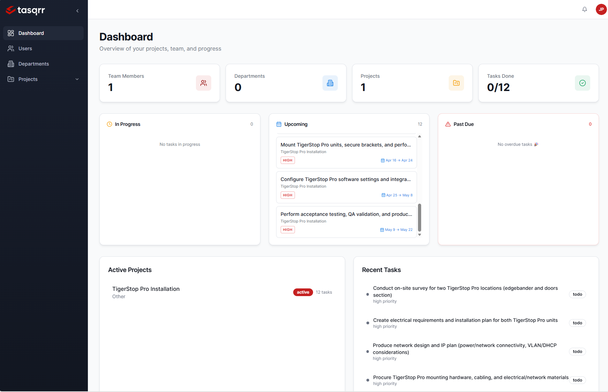
Task: Click the Dashboard sidebar entry
Action: [31, 33]
